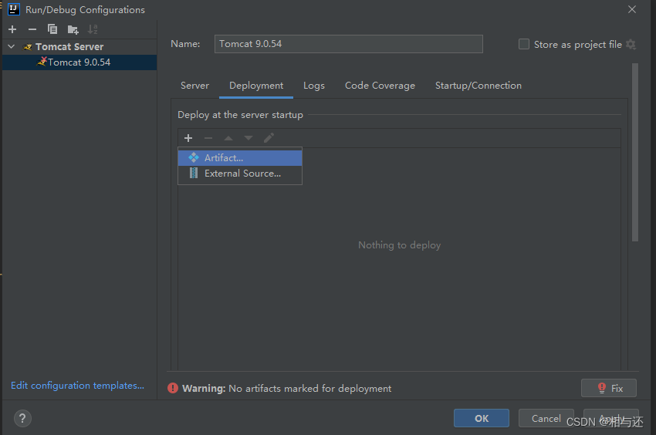Open the Code Coverage tab

[380, 86]
